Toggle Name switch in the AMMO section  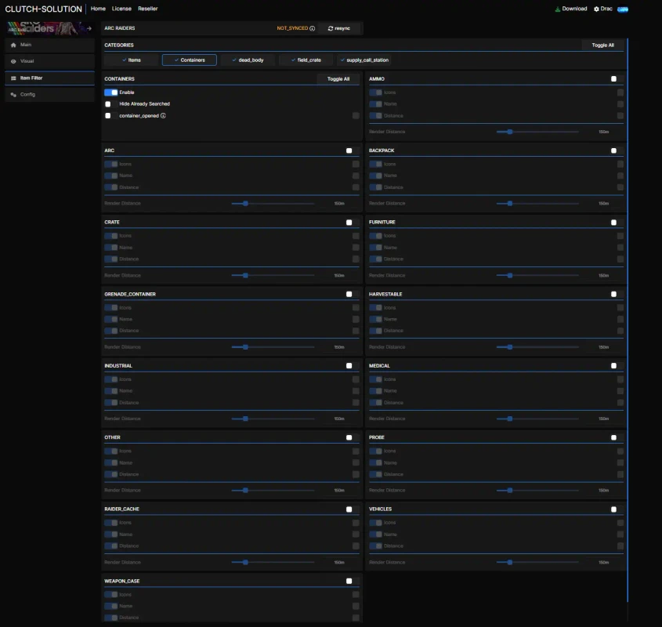[x=375, y=104]
